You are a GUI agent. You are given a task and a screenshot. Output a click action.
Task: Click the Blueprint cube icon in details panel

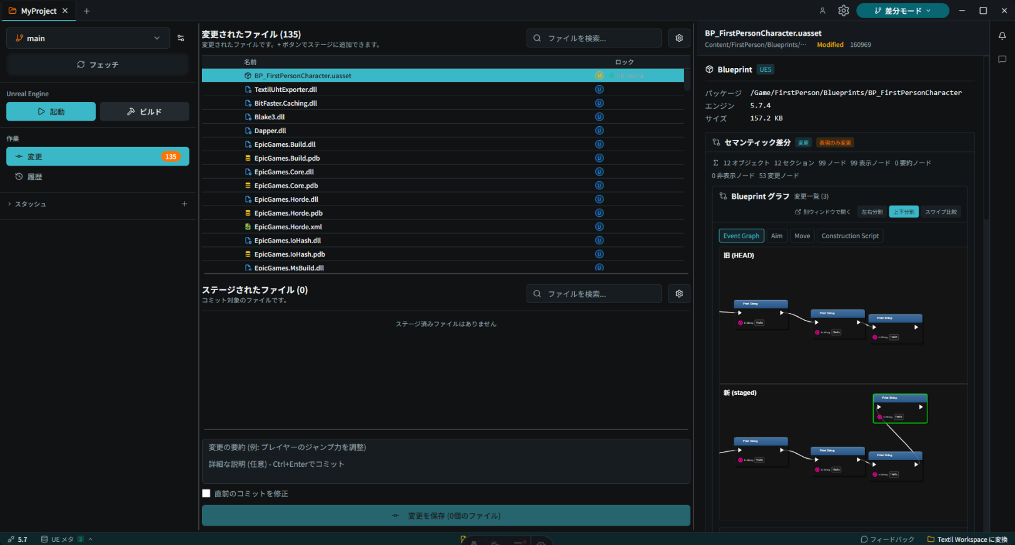(709, 69)
